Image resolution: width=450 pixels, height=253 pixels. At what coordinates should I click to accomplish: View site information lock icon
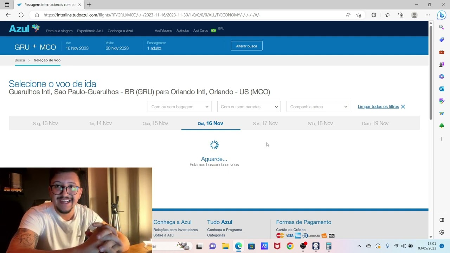(x=37, y=15)
